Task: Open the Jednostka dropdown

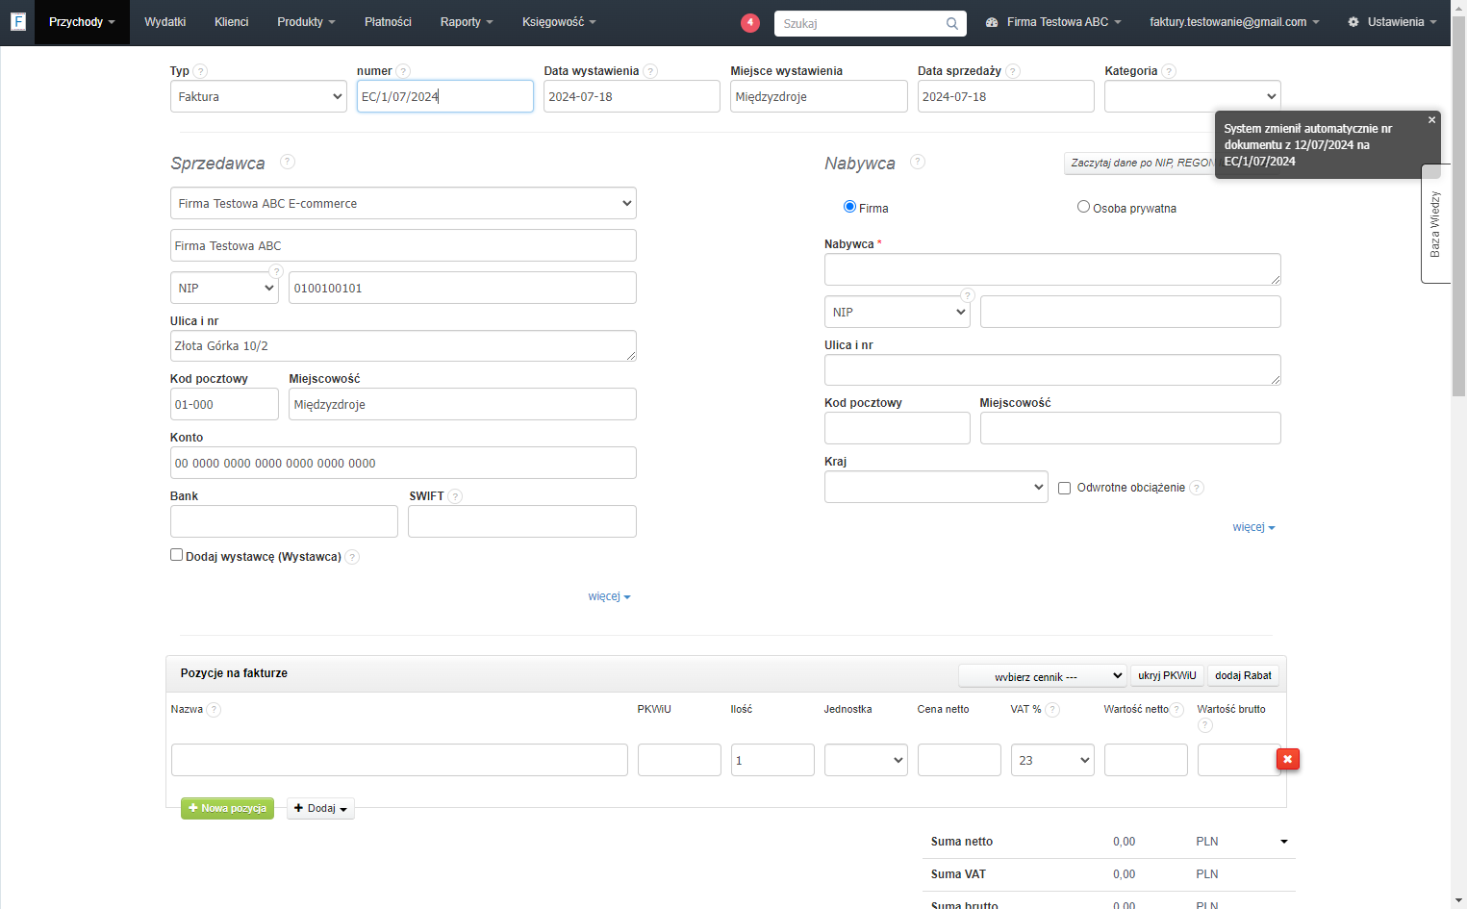Action: click(x=866, y=760)
